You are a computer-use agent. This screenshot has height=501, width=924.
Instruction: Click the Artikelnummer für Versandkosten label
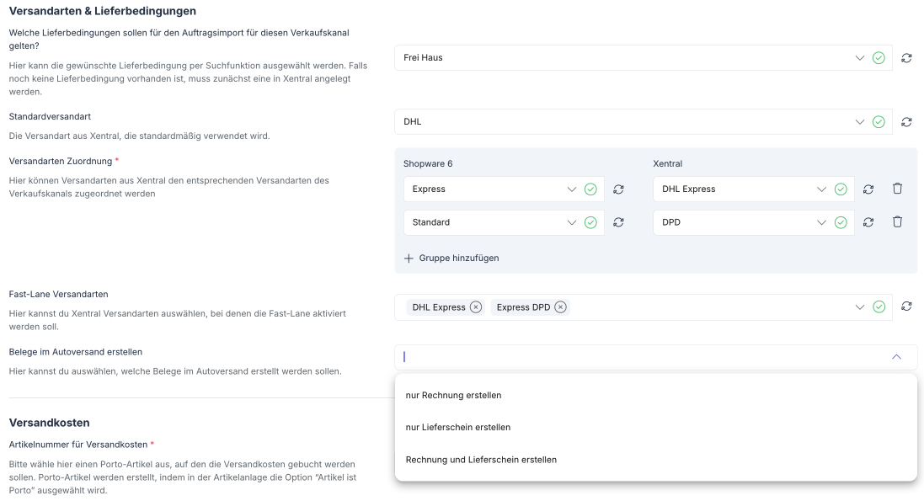(78, 445)
